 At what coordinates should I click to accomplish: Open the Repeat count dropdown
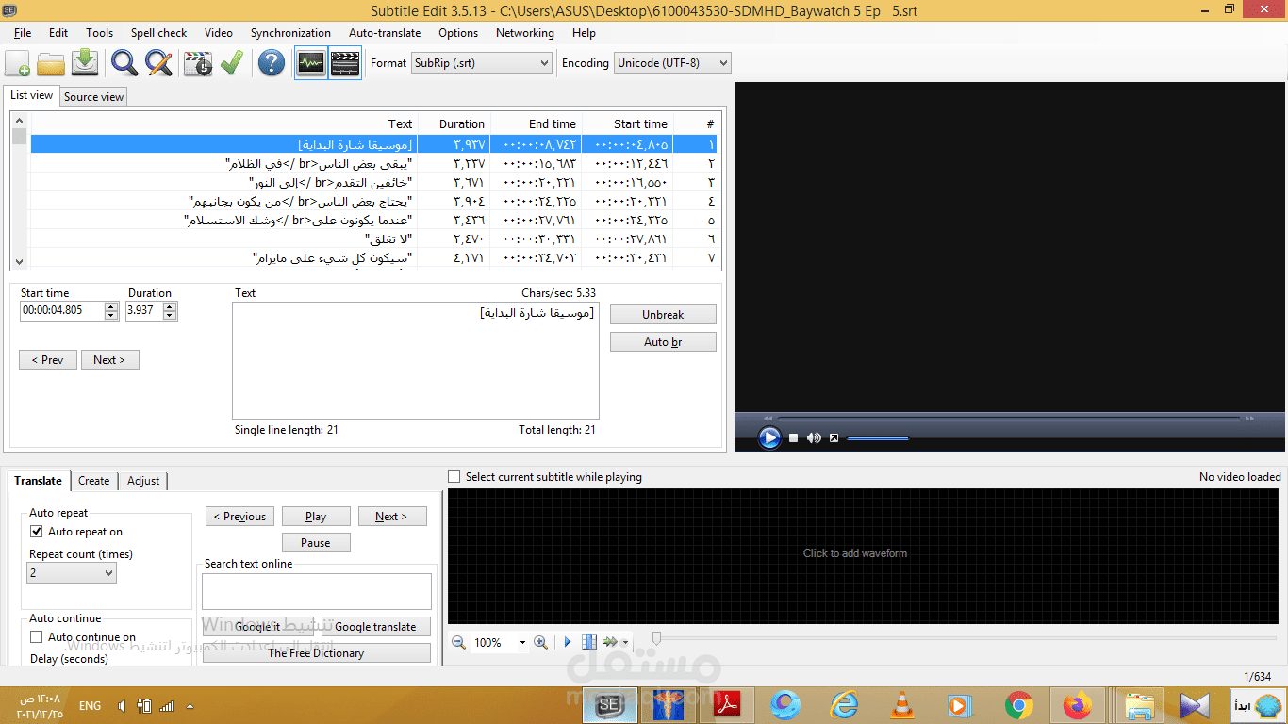(x=108, y=573)
